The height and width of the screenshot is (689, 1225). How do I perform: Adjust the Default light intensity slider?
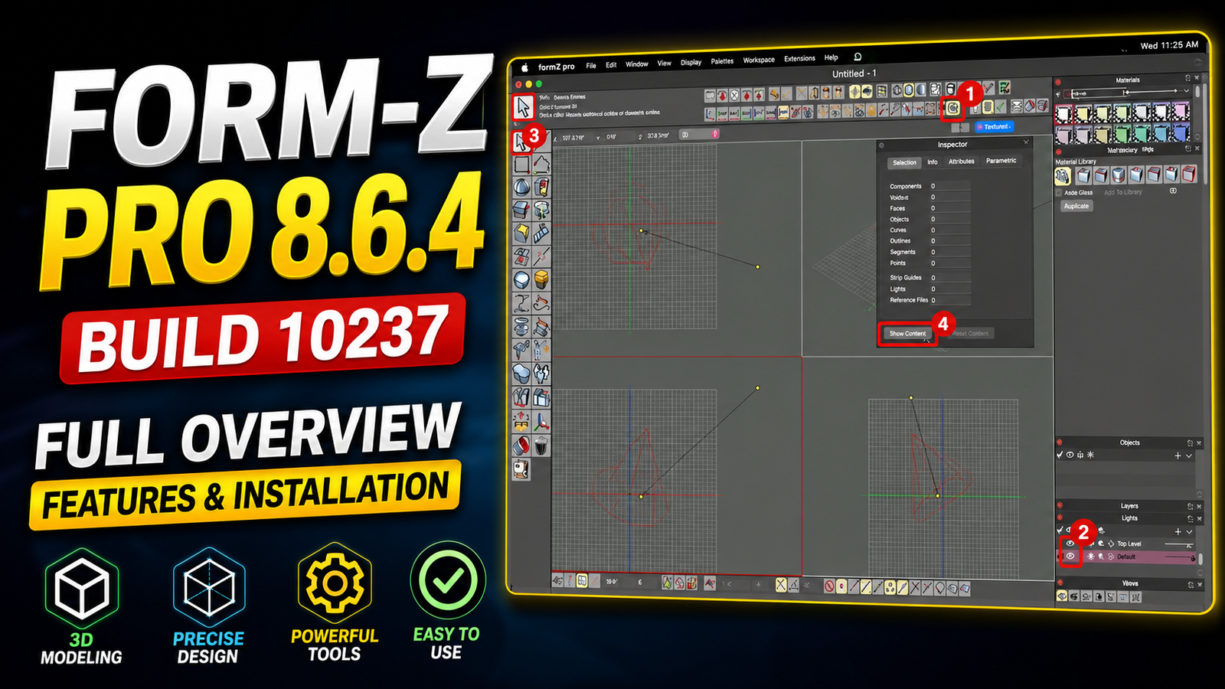point(1180,557)
